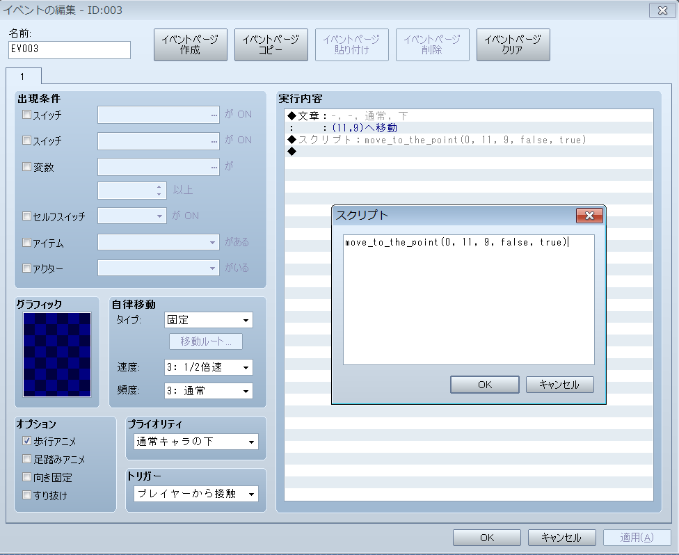Image resolution: width=679 pixels, height=555 pixels.
Task: Click the 移動ルート button
Action: coord(206,341)
